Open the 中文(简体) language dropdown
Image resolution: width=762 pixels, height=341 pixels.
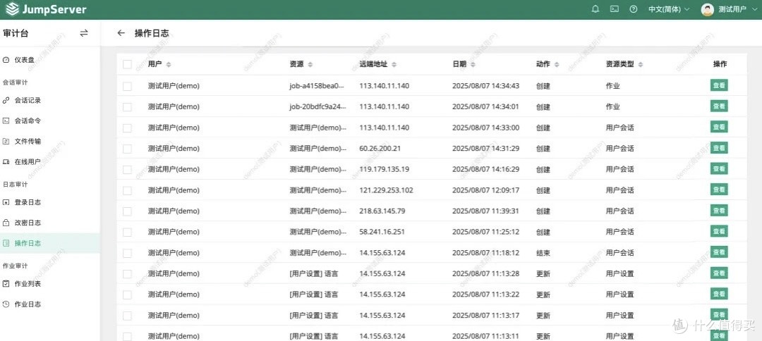click(669, 9)
